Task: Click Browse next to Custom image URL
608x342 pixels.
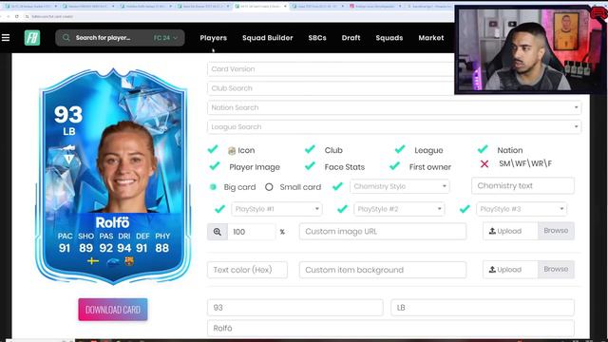Action: pyautogui.click(x=556, y=231)
